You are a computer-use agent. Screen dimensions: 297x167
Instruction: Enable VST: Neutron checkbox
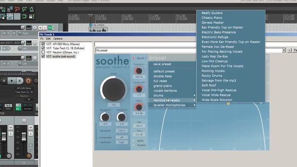click(x=43, y=52)
